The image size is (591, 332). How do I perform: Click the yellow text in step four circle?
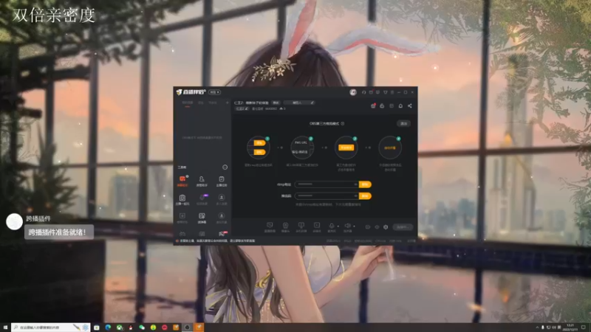click(390, 148)
